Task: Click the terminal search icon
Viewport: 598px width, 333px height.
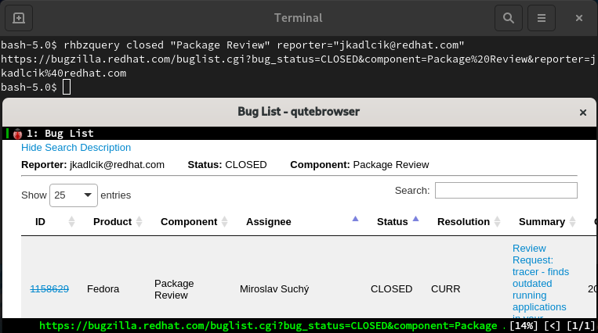Action: (x=508, y=17)
